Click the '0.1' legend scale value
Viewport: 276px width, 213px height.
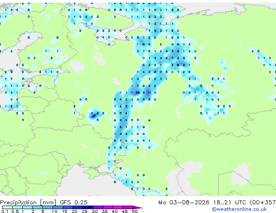5,211
